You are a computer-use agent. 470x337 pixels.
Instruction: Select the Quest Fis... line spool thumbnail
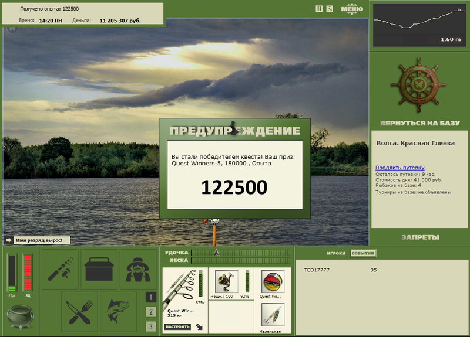tap(273, 282)
